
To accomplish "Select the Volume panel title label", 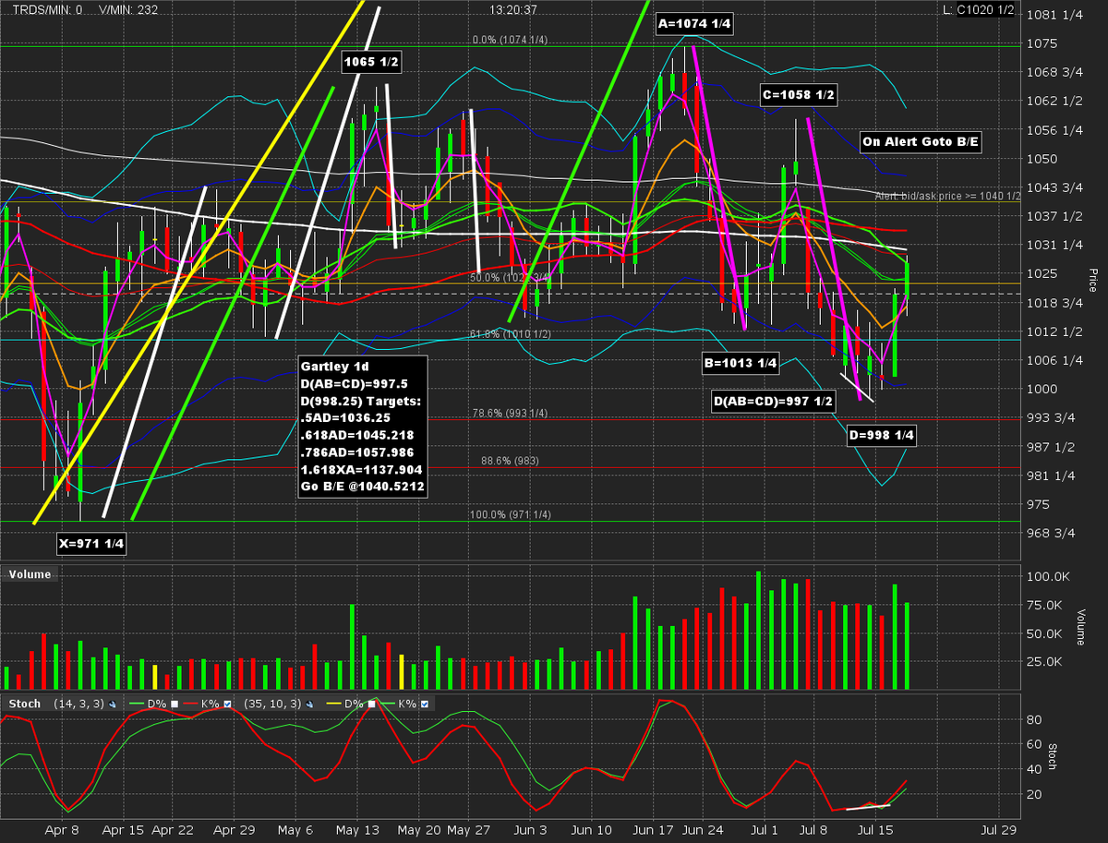I will (x=30, y=574).
